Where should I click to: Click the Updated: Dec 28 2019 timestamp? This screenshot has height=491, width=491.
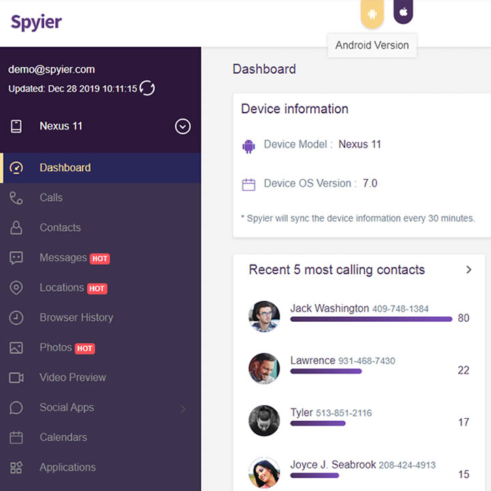[73, 89]
